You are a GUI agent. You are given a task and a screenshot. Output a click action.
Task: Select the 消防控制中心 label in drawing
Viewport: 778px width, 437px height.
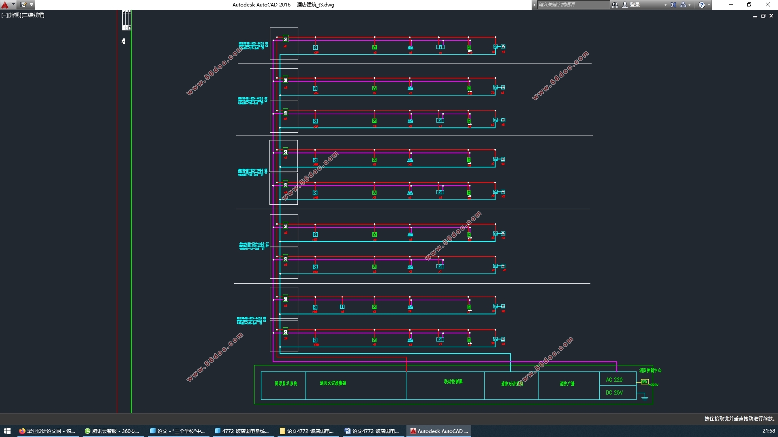650,370
